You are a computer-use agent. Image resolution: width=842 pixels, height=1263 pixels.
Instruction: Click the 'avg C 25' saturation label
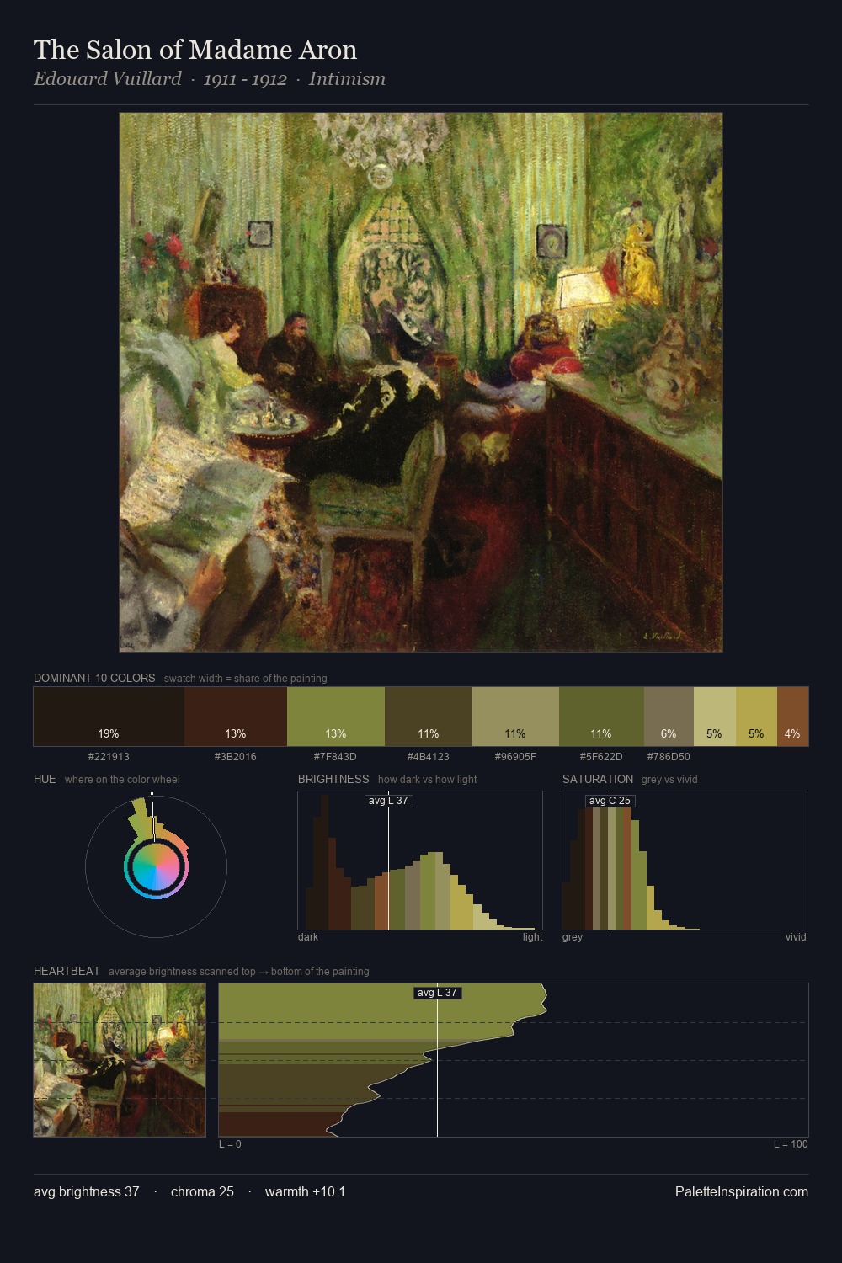click(x=610, y=801)
